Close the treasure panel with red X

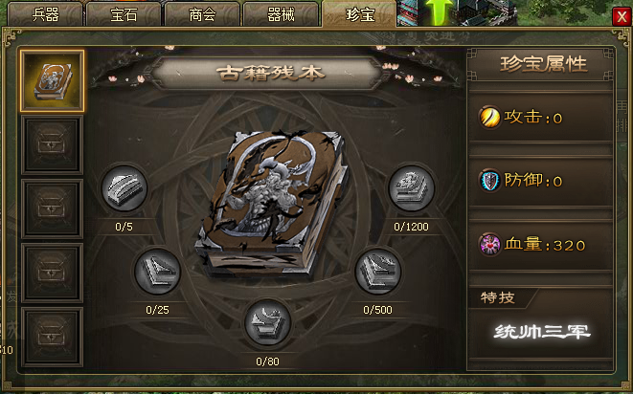pos(622,16)
